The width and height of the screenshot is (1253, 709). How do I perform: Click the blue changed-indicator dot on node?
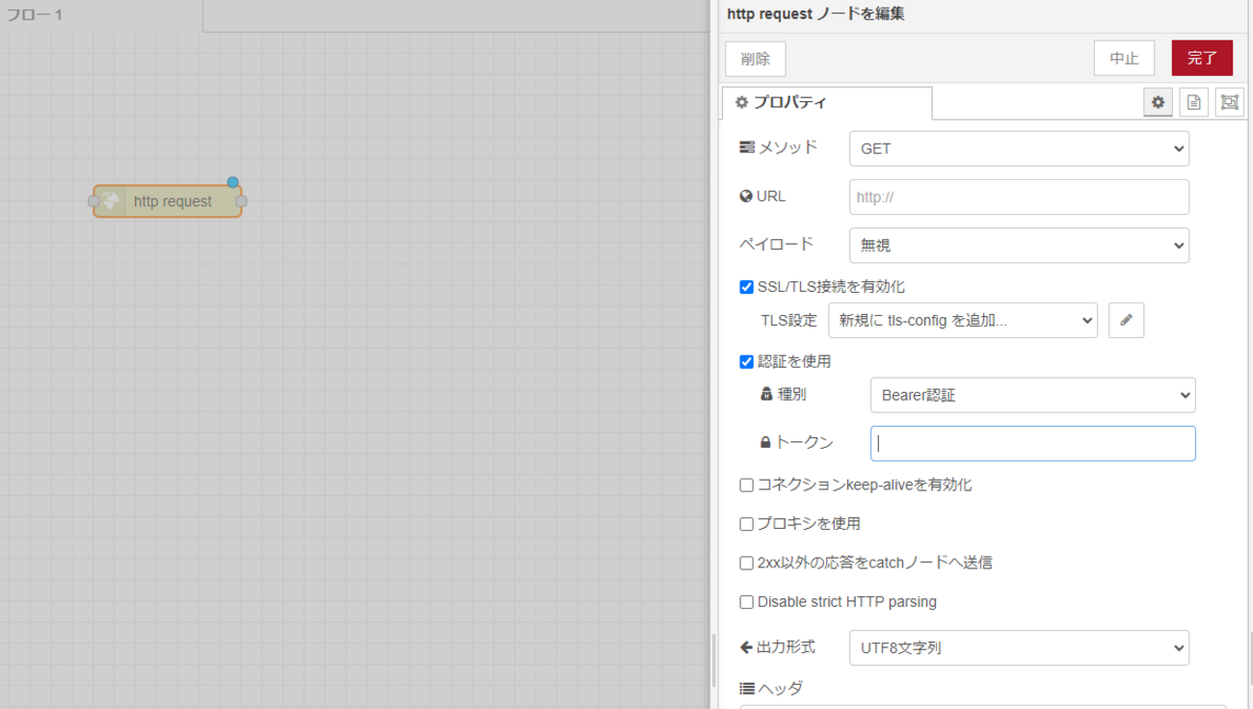click(232, 182)
